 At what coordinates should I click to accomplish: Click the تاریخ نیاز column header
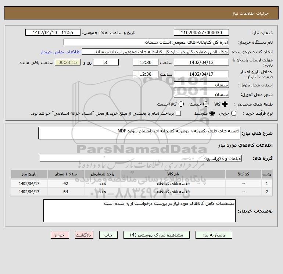tap(29, 174)
